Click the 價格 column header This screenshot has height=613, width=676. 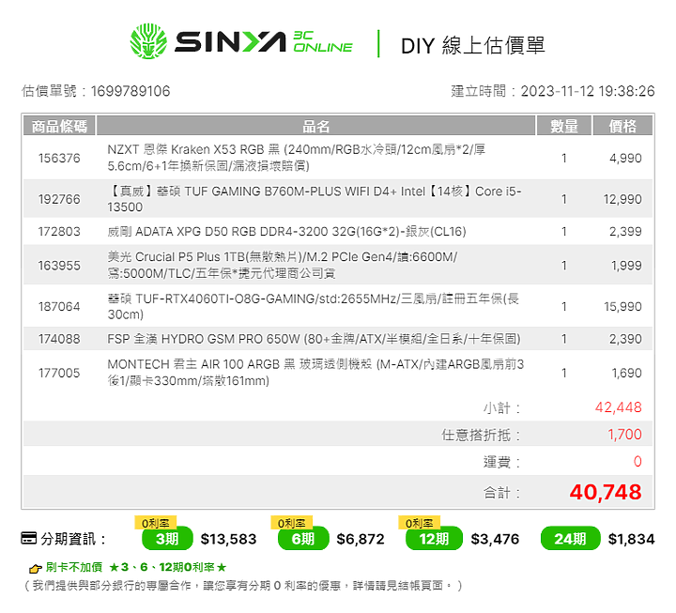click(x=622, y=126)
